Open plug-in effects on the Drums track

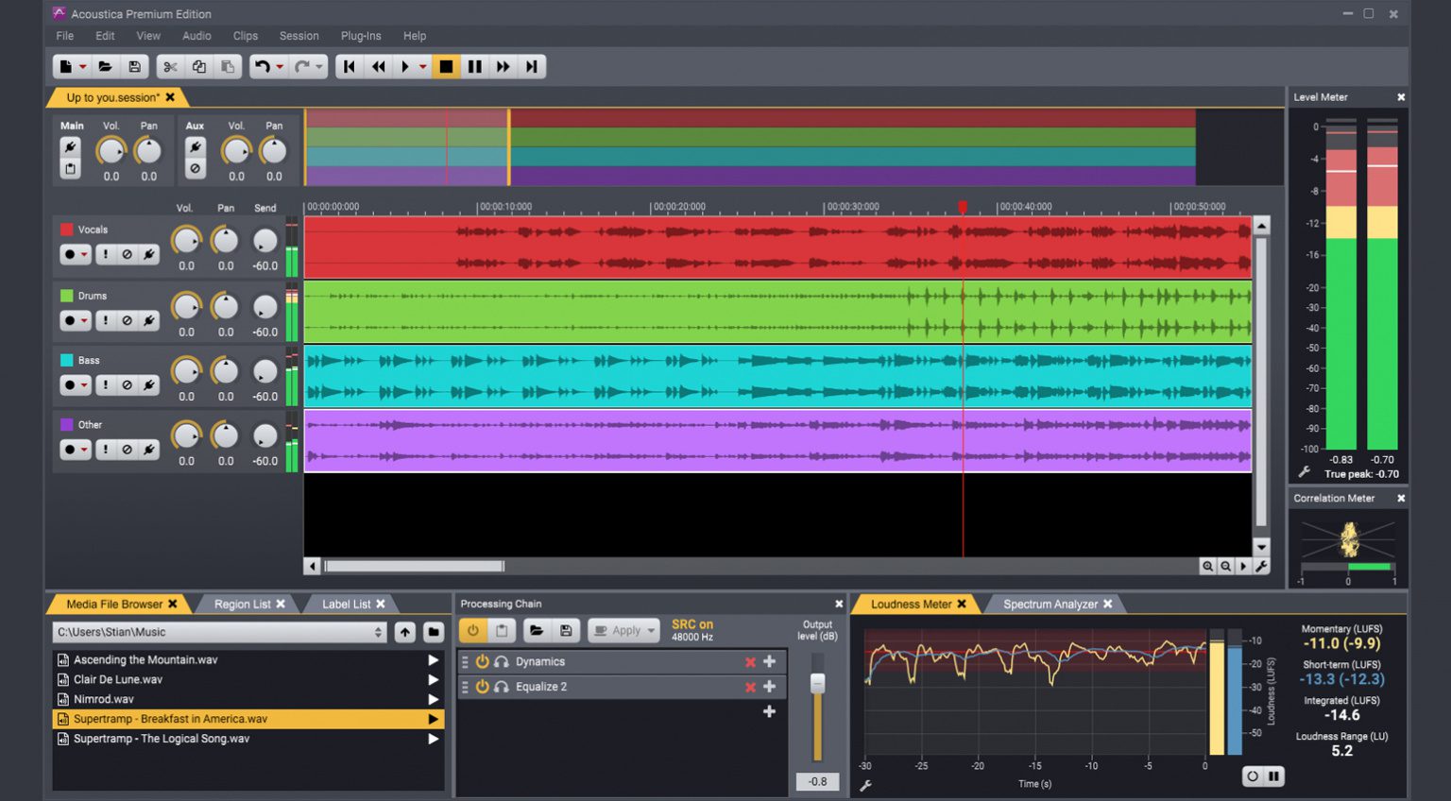149,320
